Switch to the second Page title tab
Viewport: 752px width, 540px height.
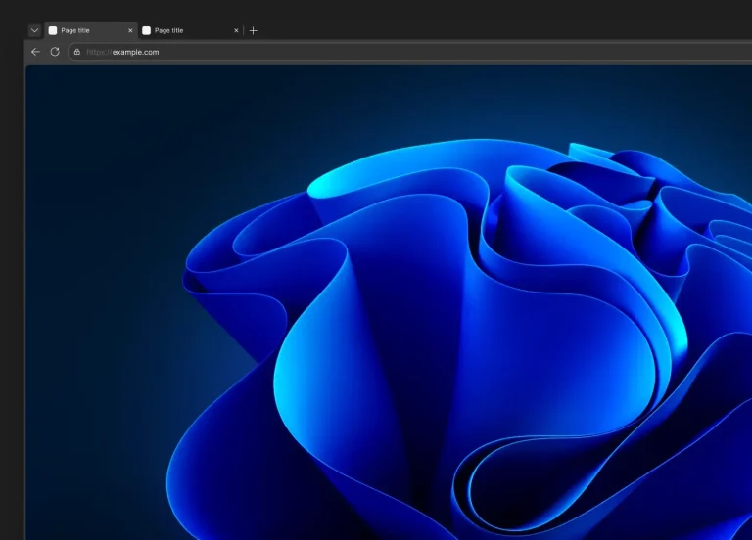click(x=189, y=30)
